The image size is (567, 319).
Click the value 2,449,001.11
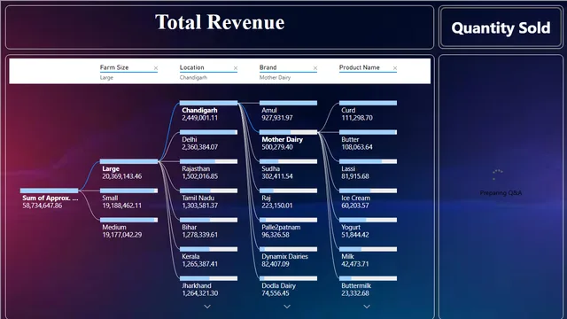click(200, 118)
